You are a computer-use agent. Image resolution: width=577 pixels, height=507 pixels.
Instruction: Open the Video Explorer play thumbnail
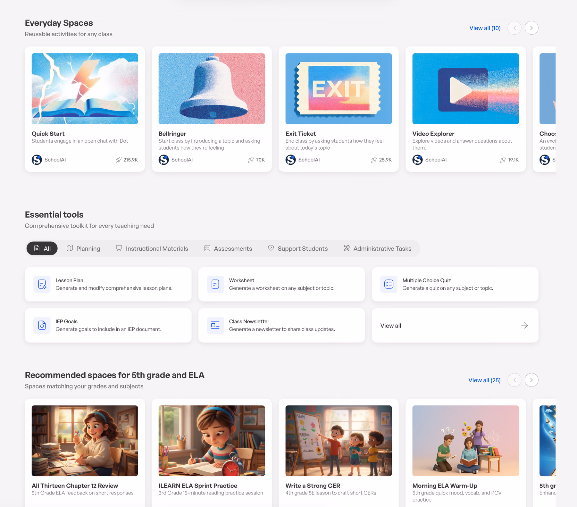(466, 88)
